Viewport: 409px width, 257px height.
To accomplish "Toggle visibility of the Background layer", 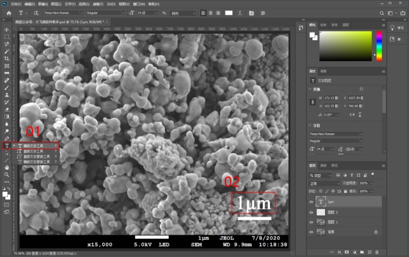I will (311, 231).
